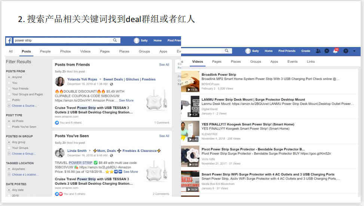364x206 pixels.
Task: Click Choose a Source link
Action: 24,106
